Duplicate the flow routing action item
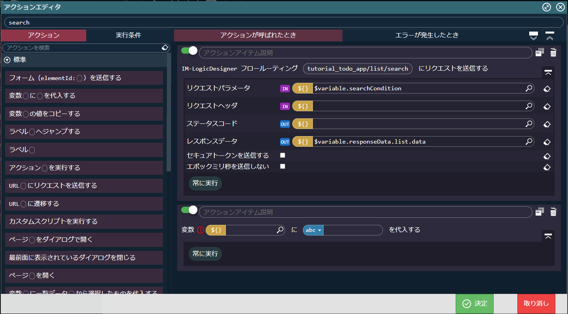Image resolution: width=568 pixels, height=314 pixels. click(540, 52)
